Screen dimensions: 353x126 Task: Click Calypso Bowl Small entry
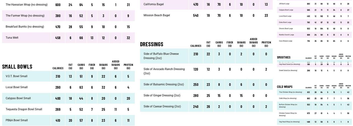tap(18, 98)
